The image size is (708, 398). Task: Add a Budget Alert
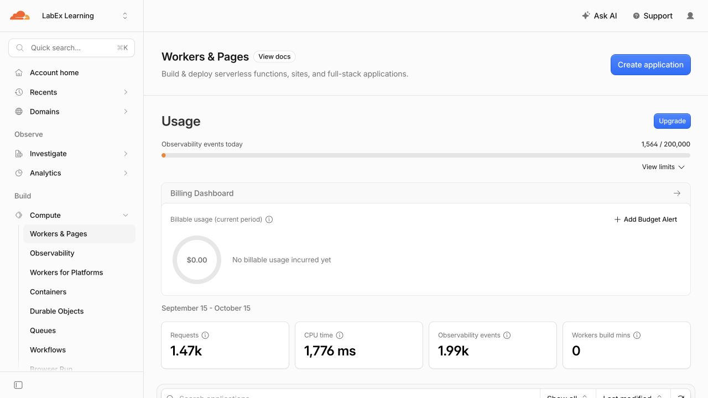645,219
